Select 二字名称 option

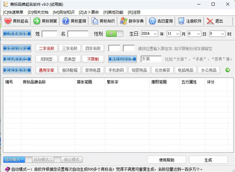[x=47, y=48]
